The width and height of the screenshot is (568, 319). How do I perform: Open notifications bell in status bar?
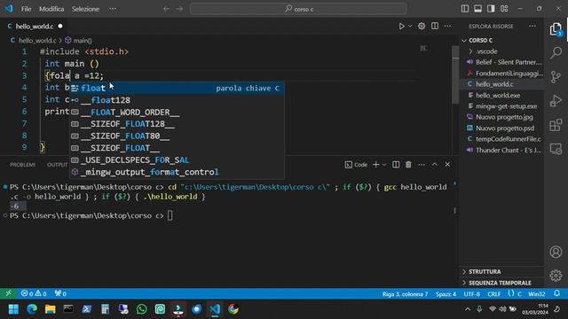[557, 293]
